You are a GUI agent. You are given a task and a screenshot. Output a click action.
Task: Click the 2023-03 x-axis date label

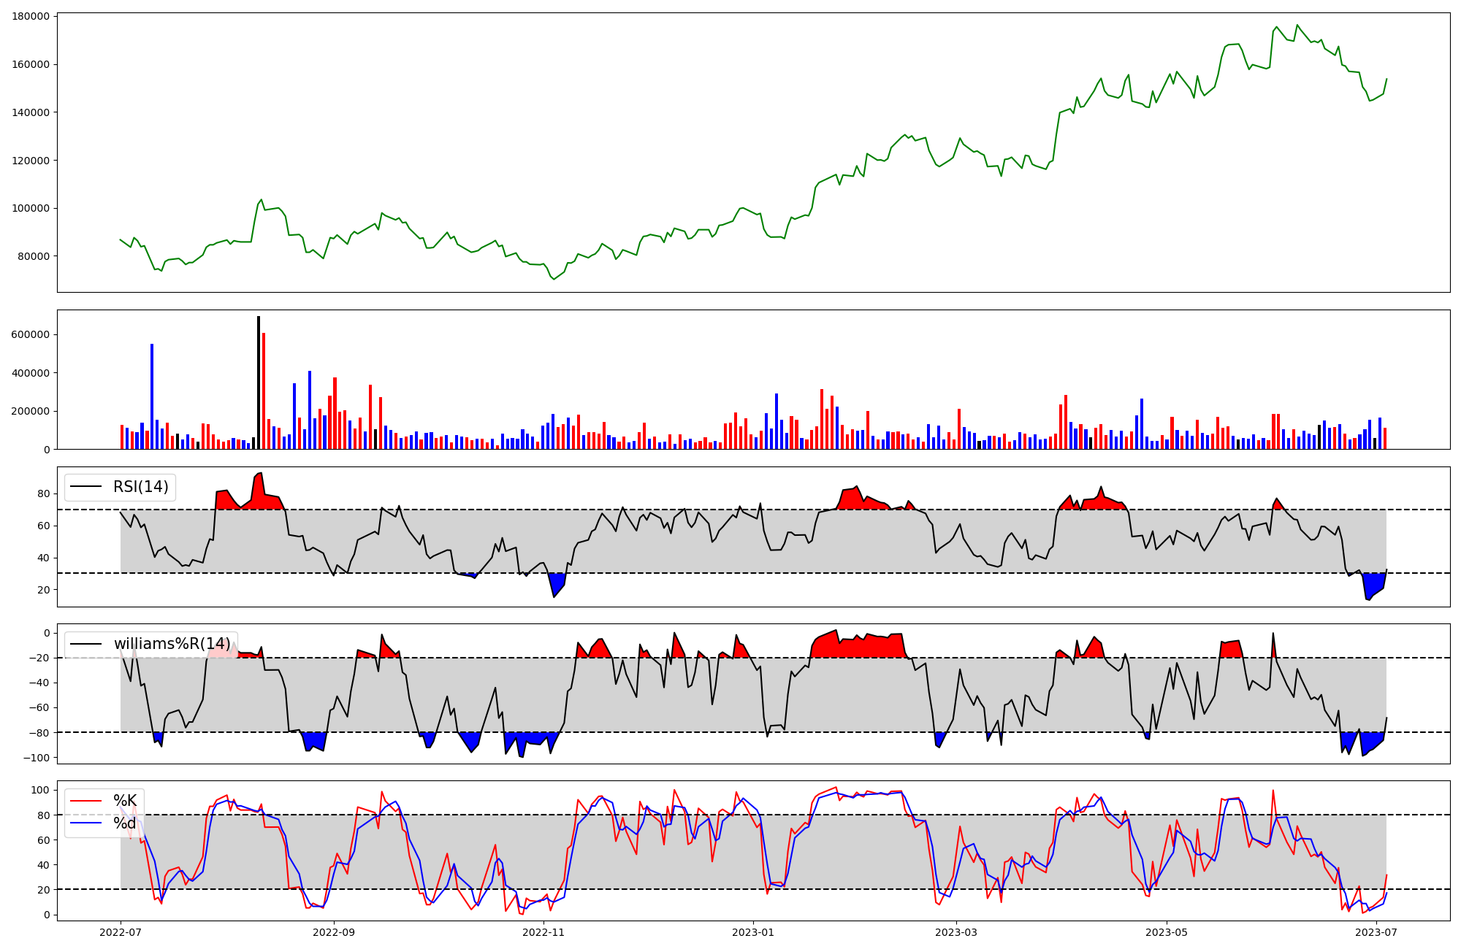click(956, 932)
